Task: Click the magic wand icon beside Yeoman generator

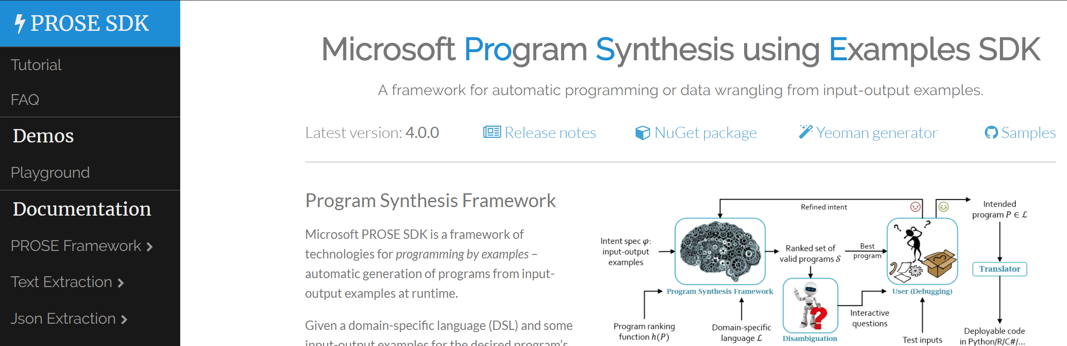Action: click(x=806, y=132)
